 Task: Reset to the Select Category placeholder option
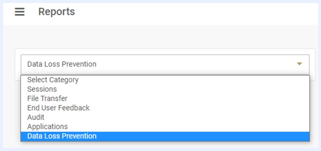click(165, 80)
